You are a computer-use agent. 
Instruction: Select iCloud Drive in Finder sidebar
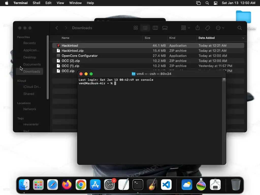click(29, 87)
